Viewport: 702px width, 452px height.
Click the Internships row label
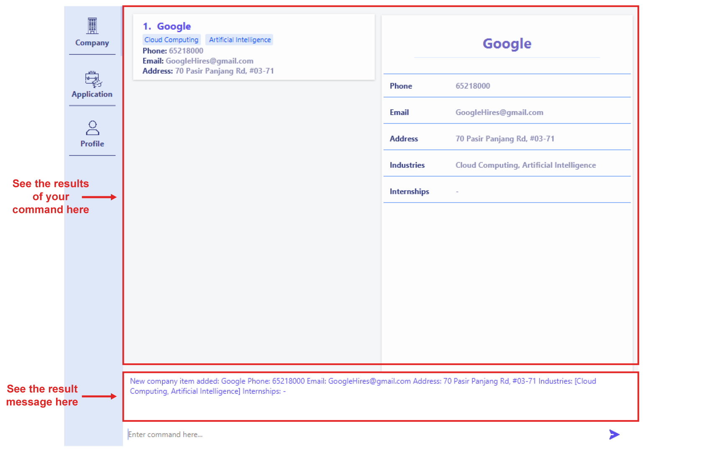(x=410, y=191)
